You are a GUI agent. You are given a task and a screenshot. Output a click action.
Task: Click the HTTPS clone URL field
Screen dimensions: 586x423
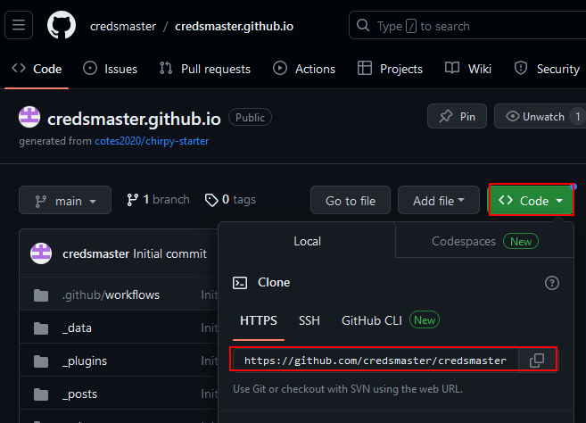376,361
